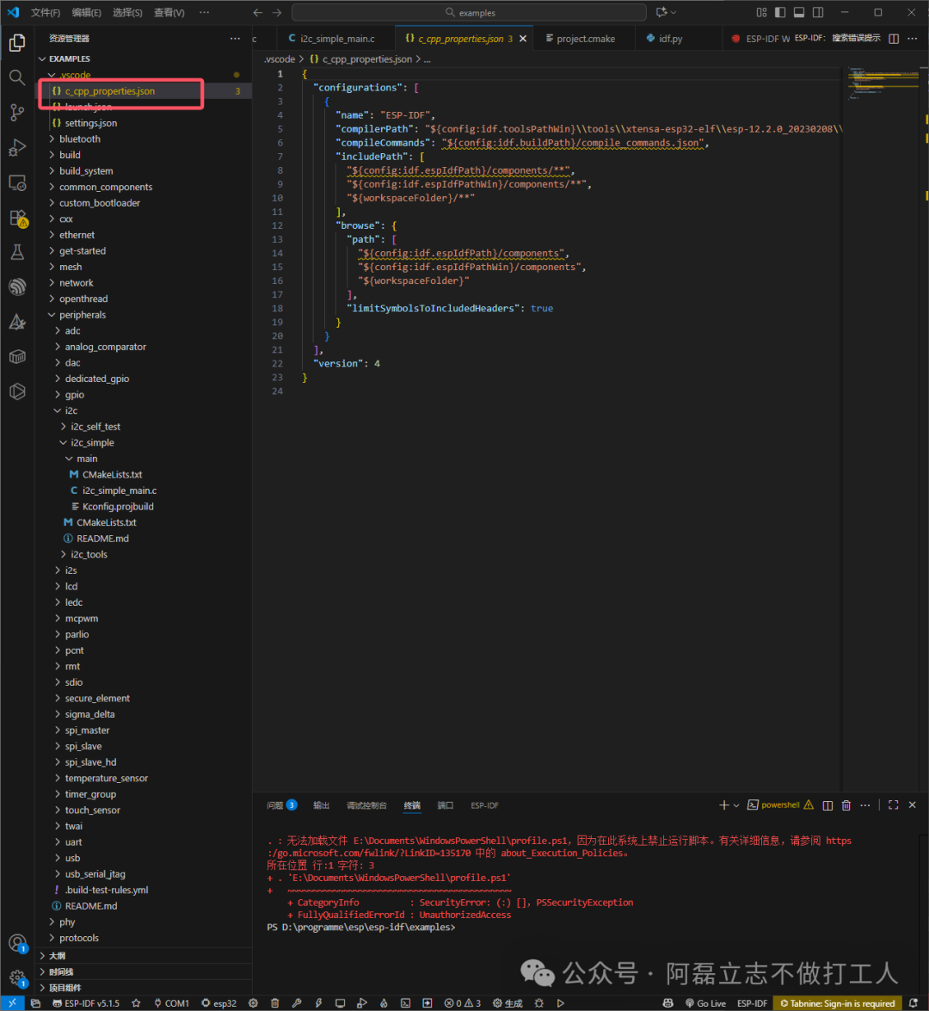The height and width of the screenshot is (1011, 929).
Task: Click the flash lightning icon in status bar
Action: point(318,1003)
